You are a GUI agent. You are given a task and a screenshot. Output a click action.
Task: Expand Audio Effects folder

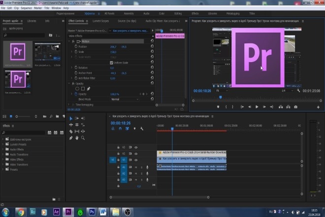[x=3, y=149]
